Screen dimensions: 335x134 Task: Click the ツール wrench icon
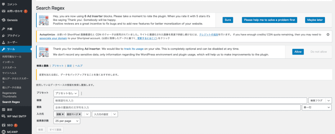click(3, 49)
